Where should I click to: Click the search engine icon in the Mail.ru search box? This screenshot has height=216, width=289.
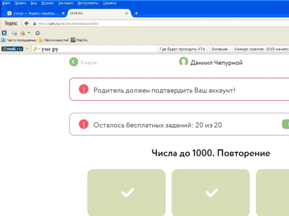pyautogui.click(x=35, y=49)
